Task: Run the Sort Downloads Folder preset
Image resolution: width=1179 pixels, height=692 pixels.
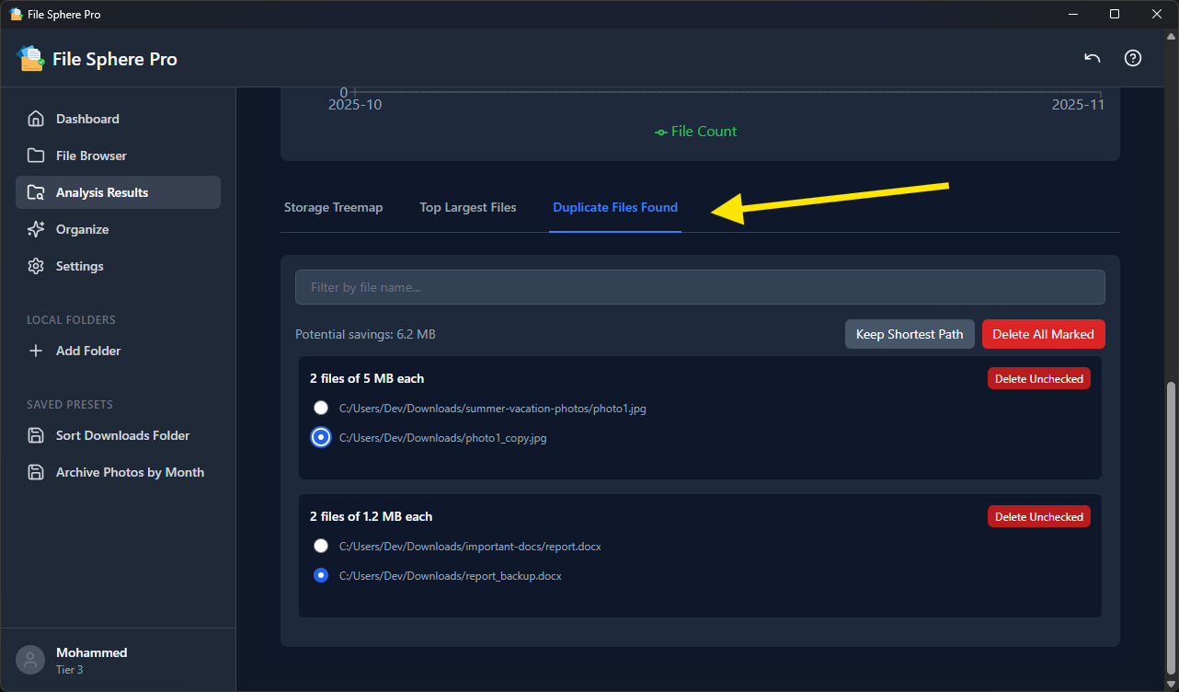Action: coord(118,435)
